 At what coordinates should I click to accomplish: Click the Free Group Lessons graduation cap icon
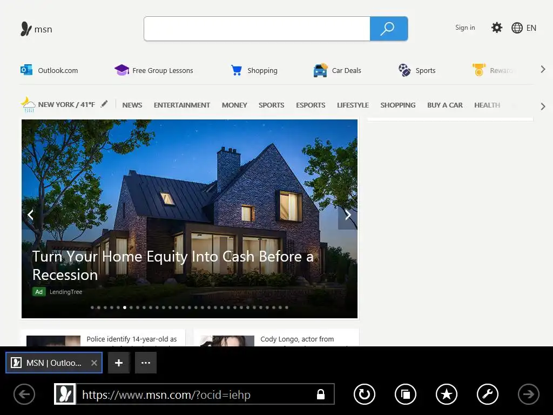pos(122,70)
